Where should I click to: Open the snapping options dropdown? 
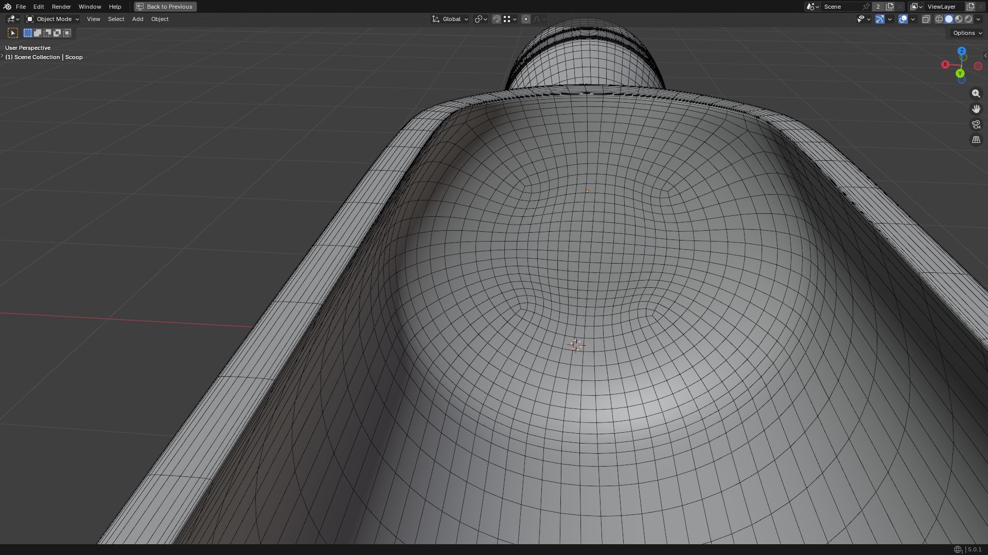(x=510, y=19)
